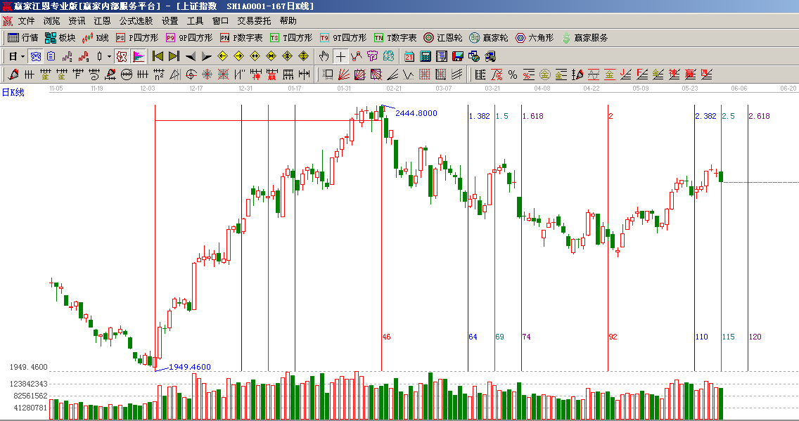Open the 行情 market quotes view
799x421 pixels.
click(x=23, y=38)
